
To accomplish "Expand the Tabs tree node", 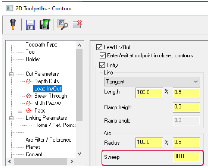I will click(20, 111).
